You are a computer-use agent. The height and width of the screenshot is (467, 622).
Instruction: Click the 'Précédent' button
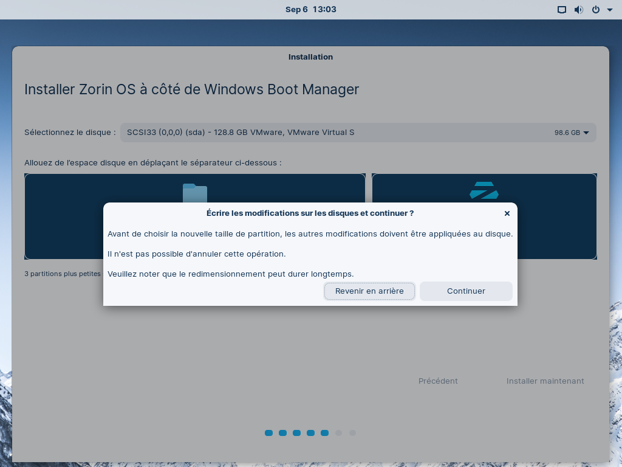click(438, 381)
